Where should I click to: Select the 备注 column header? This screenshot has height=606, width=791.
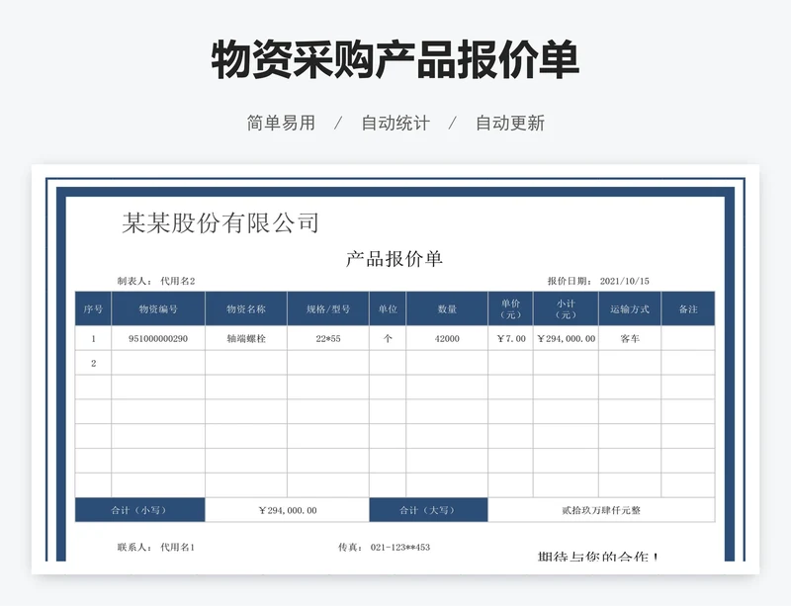coord(690,307)
